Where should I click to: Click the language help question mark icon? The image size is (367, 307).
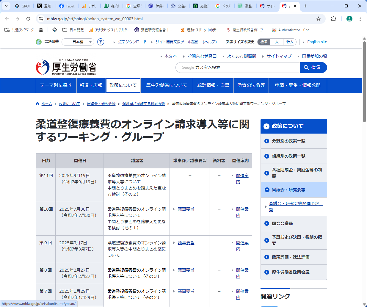(x=101, y=42)
